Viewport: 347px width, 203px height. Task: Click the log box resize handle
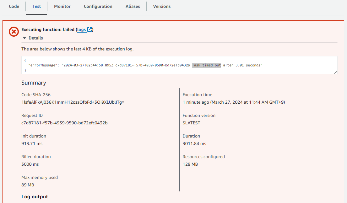336,72
